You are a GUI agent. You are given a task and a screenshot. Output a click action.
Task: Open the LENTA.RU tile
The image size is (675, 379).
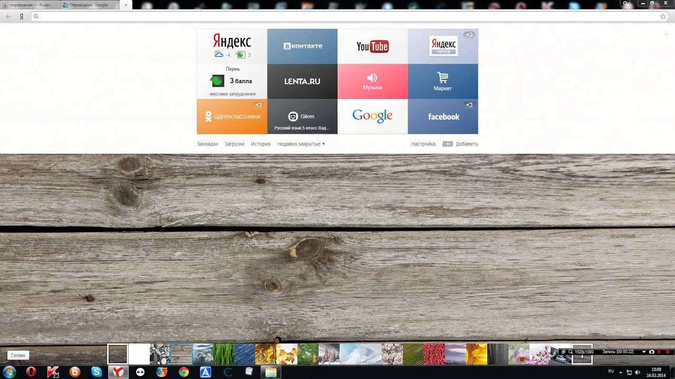[x=302, y=82]
